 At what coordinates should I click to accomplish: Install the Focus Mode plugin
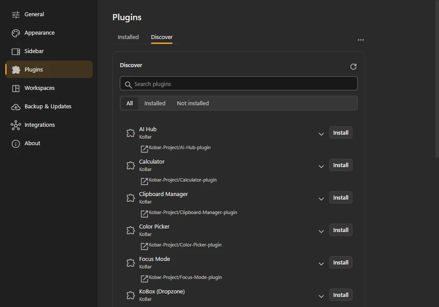click(341, 262)
